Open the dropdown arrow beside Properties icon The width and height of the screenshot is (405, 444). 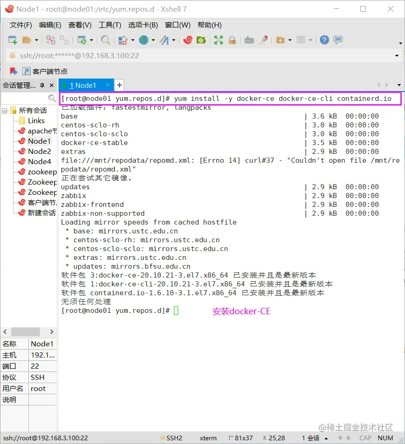tap(91, 40)
